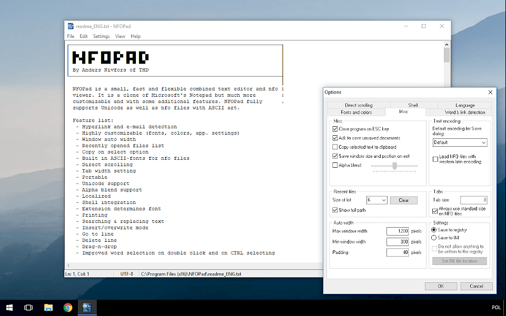This screenshot has height=316, width=506.
Task: Toggle Save window size and position on exit
Action: pyautogui.click(x=335, y=156)
